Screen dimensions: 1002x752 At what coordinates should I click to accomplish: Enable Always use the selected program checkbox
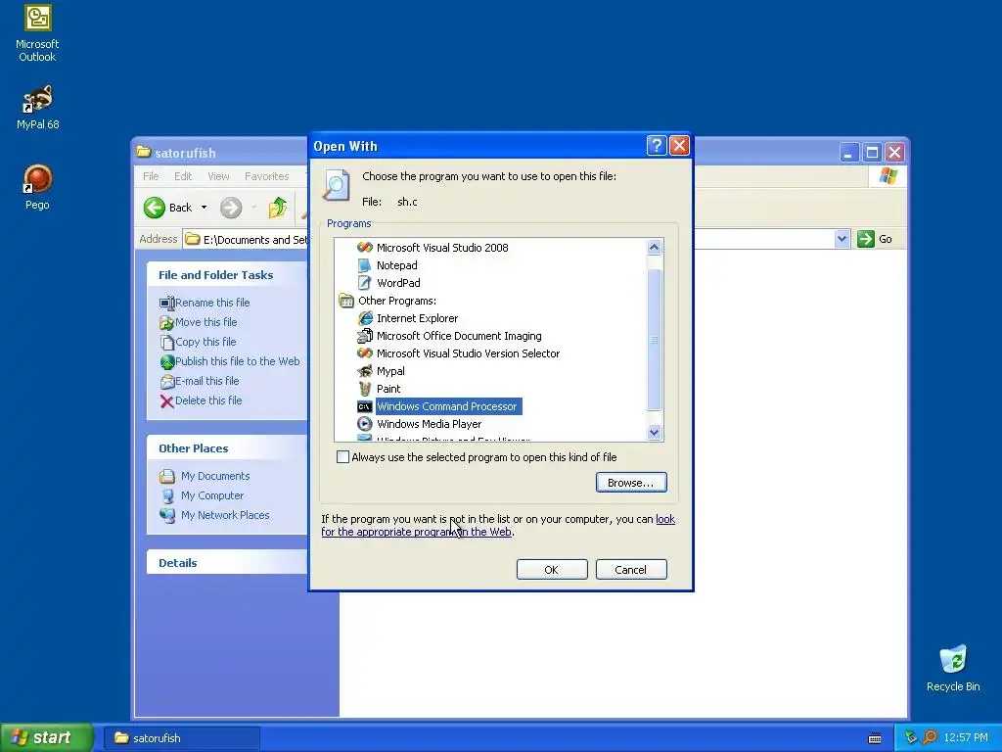click(343, 456)
